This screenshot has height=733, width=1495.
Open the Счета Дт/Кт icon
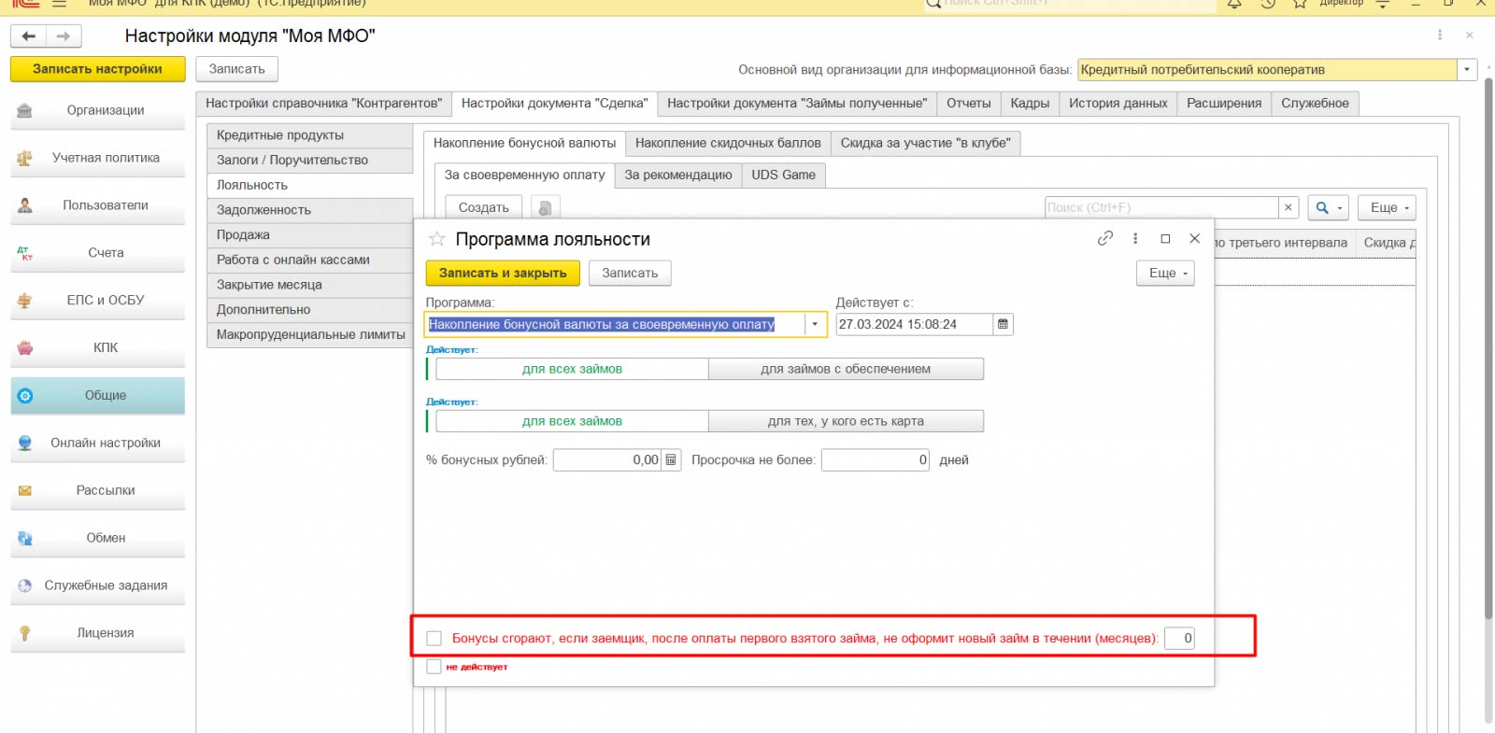click(x=25, y=253)
